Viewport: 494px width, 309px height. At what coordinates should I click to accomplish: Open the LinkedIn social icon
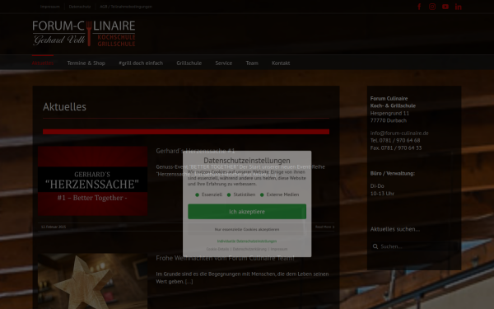click(458, 7)
